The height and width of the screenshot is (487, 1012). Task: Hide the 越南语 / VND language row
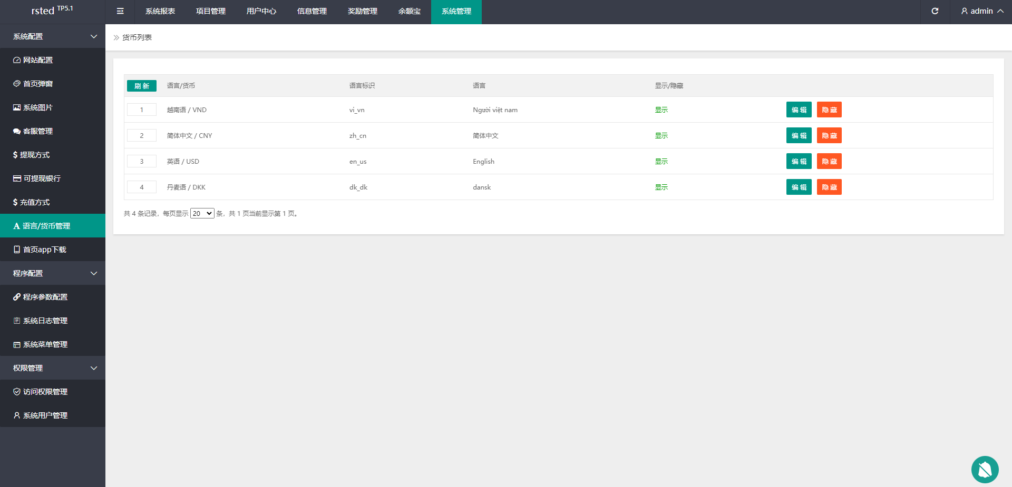[x=829, y=110]
